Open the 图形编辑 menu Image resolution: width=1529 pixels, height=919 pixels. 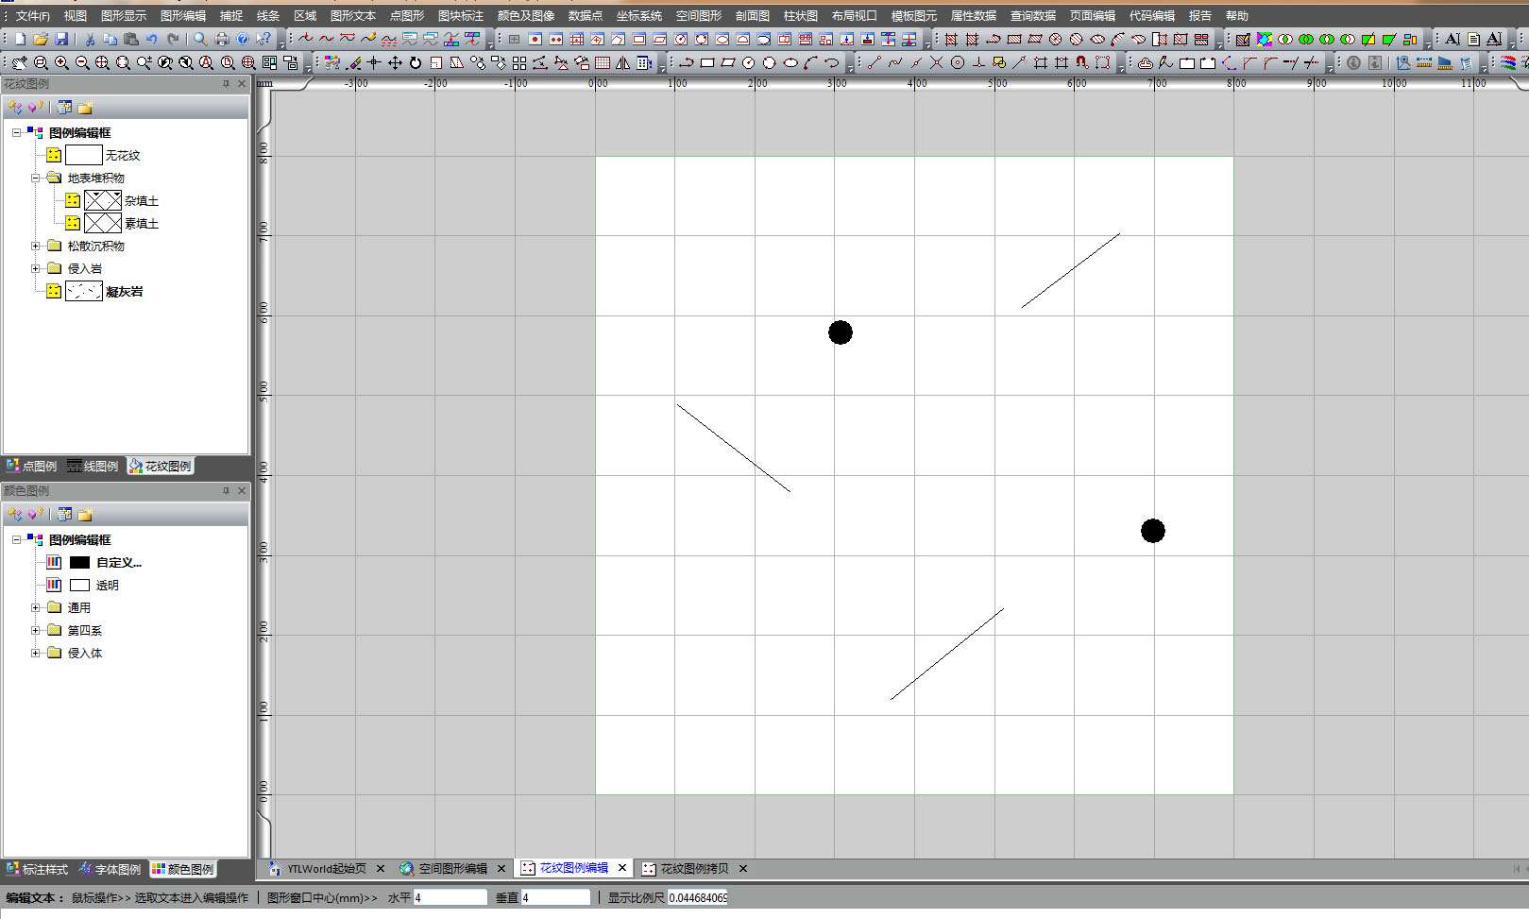183,16
